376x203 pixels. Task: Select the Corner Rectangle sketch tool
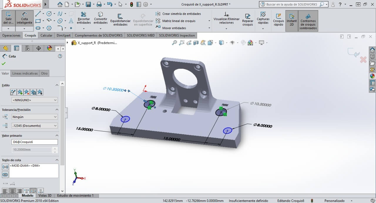tap(38, 21)
